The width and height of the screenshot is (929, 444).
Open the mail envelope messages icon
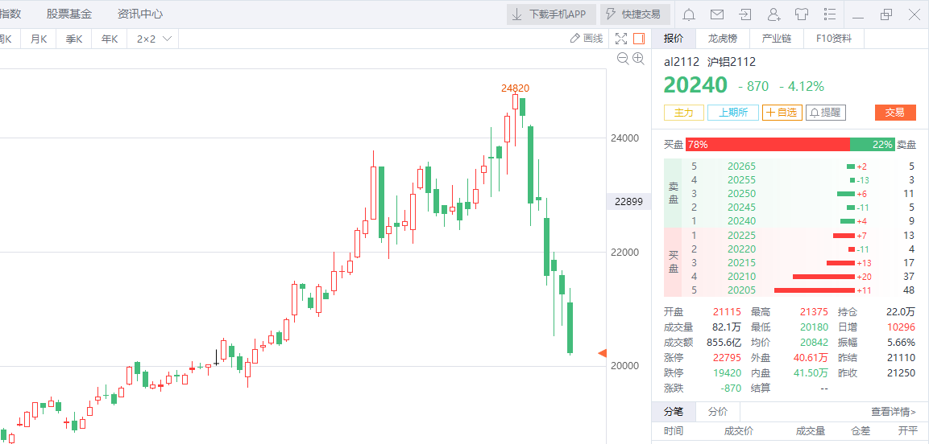pyautogui.click(x=716, y=14)
